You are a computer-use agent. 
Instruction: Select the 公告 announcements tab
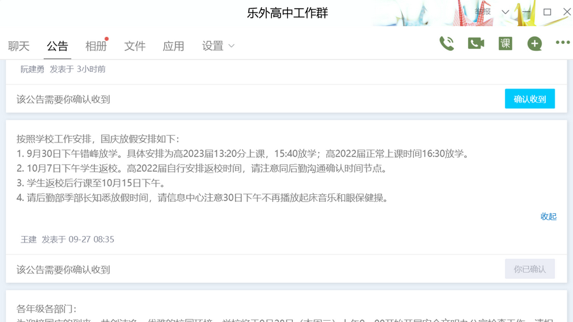click(57, 46)
